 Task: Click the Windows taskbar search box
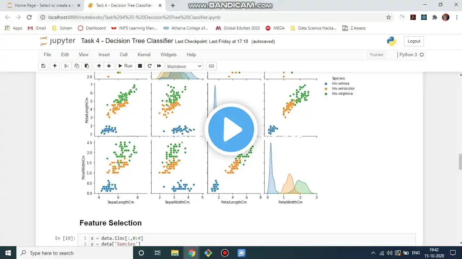pyautogui.click(x=75, y=253)
